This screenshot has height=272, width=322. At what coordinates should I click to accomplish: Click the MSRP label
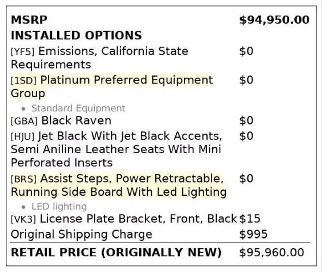coord(29,20)
